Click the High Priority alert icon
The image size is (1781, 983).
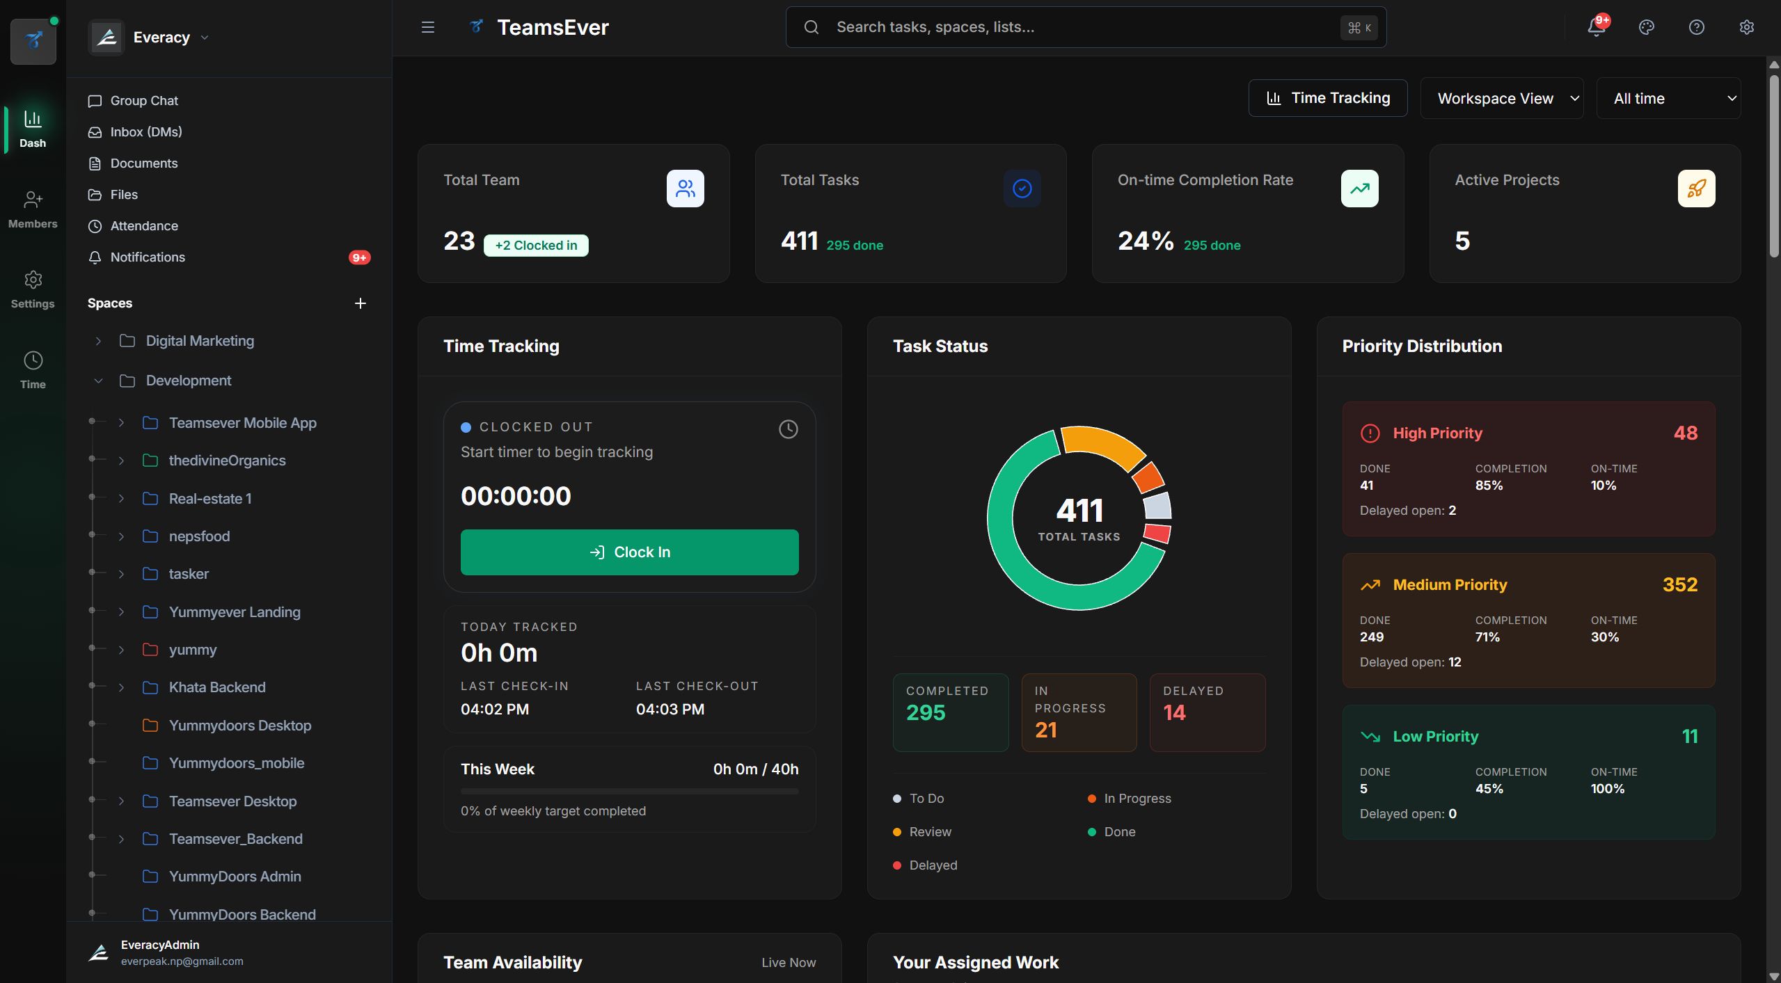pos(1370,433)
